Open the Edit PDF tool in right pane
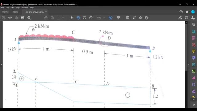 click(x=194, y=38)
